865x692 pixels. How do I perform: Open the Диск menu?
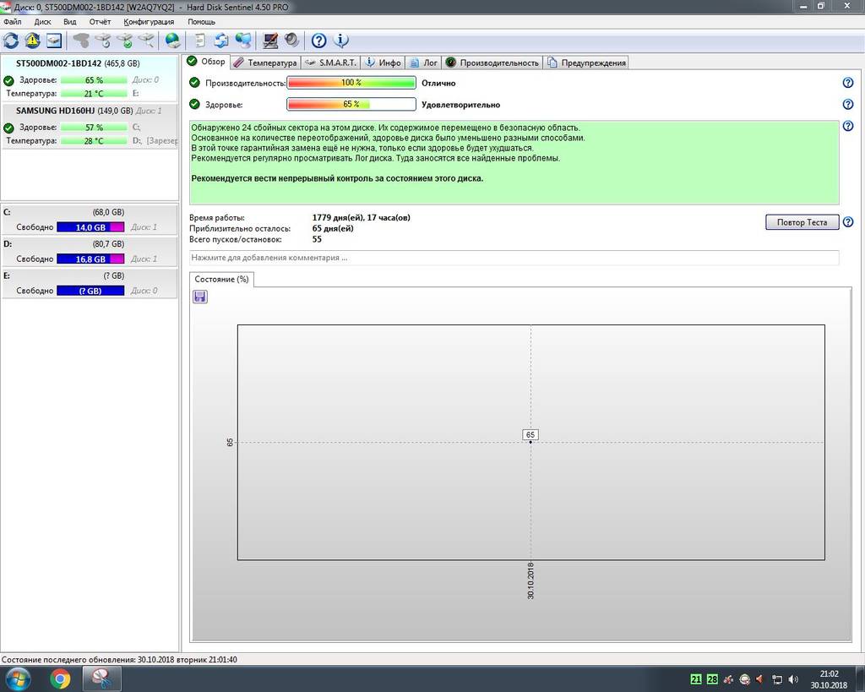[x=42, y=21]
